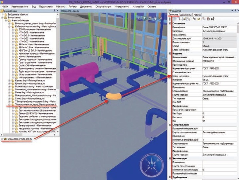The height and width of the screenshot is (180, 239).
Task: Collapse the Спецификация property group
Action: [x=170, y=125]
